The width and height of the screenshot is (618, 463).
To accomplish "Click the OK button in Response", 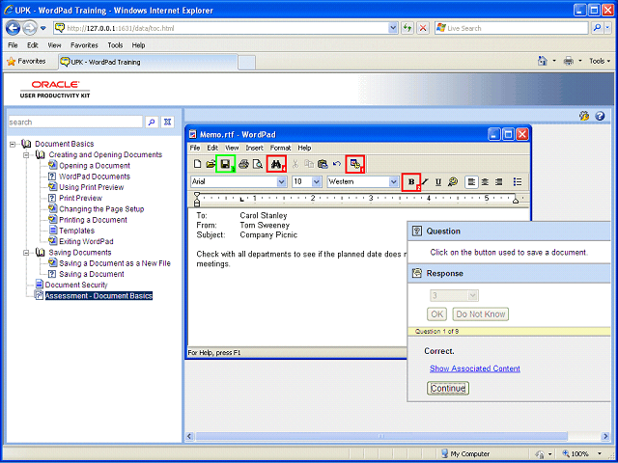I will pyautogui.click(x=436, y=314).
